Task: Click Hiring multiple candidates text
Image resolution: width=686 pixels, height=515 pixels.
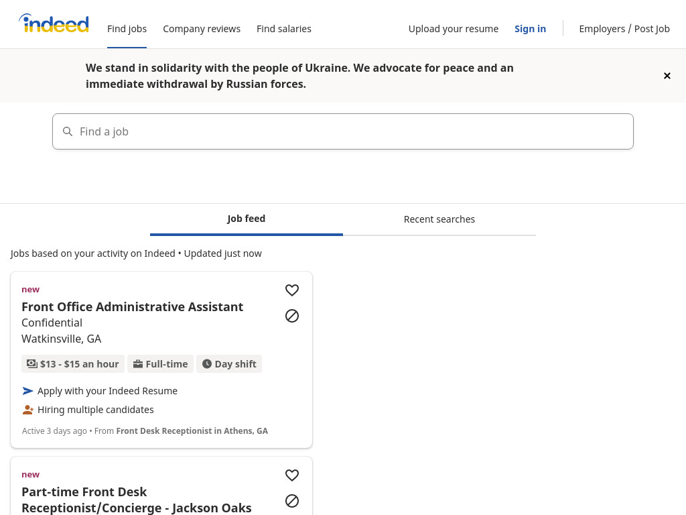Action: click(96, 410)
